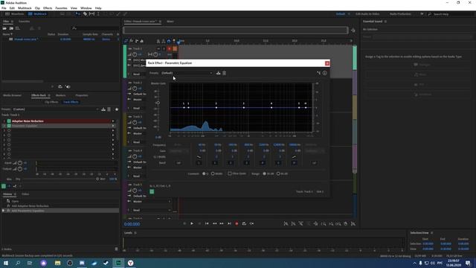Viewport: 476px width, 268px height.
Task: Toggle the channel map editor icon
Action: 318,73
